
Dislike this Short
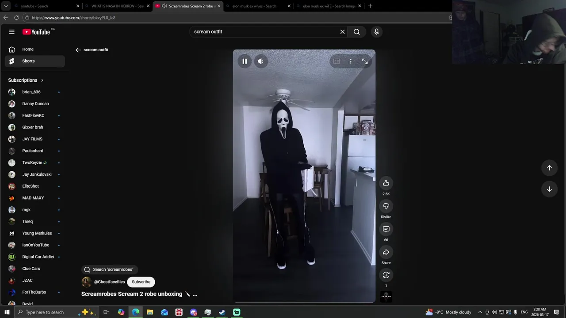[386, 206]
